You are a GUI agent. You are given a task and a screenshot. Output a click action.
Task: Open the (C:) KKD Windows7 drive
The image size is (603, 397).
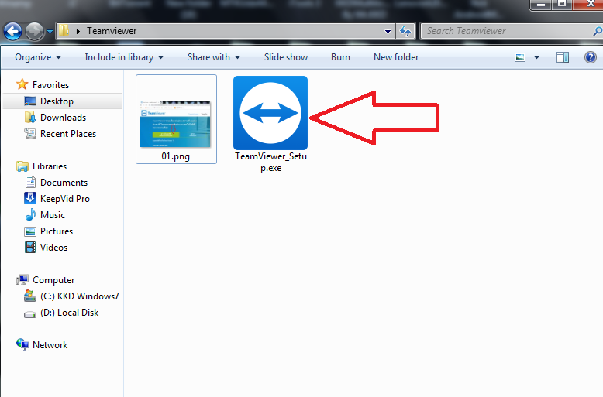point(80,296)
